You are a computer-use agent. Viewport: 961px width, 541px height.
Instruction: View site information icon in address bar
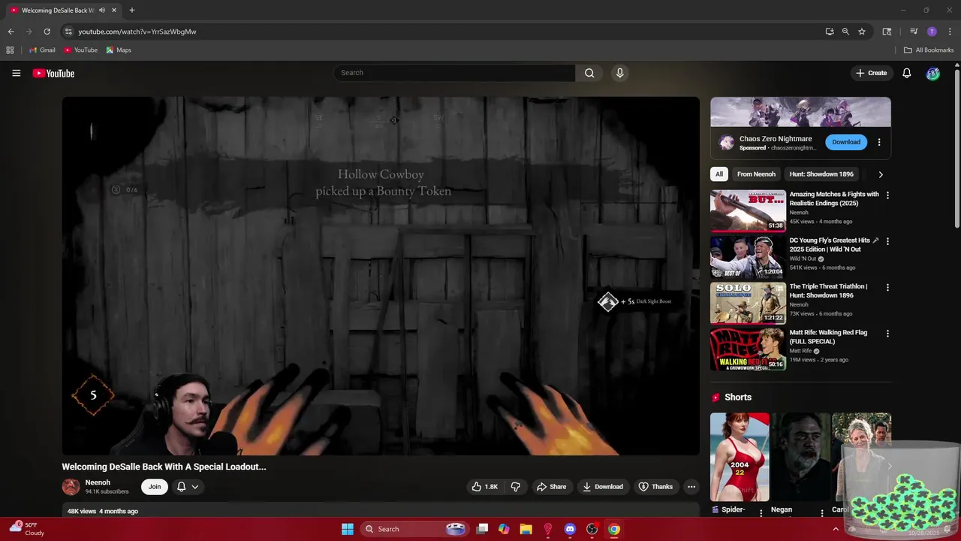tap(68, 32)
